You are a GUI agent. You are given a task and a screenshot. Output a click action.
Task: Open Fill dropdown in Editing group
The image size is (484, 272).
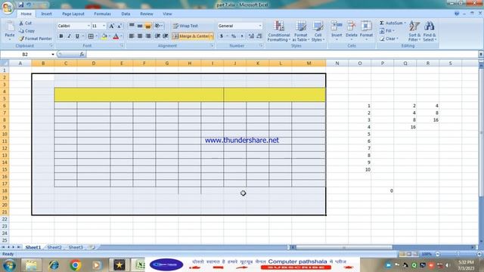[387, 31]
